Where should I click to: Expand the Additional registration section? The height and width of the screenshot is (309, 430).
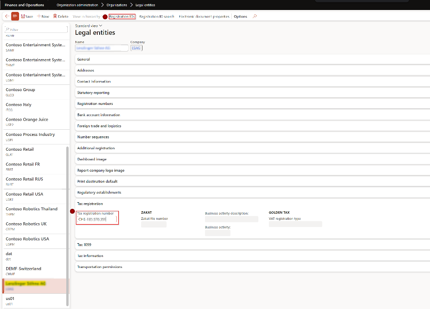(x=252, y=148)
